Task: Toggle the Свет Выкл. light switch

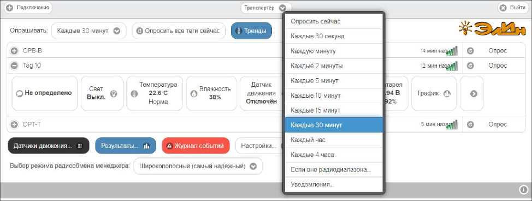Action: tap(102, 93)
